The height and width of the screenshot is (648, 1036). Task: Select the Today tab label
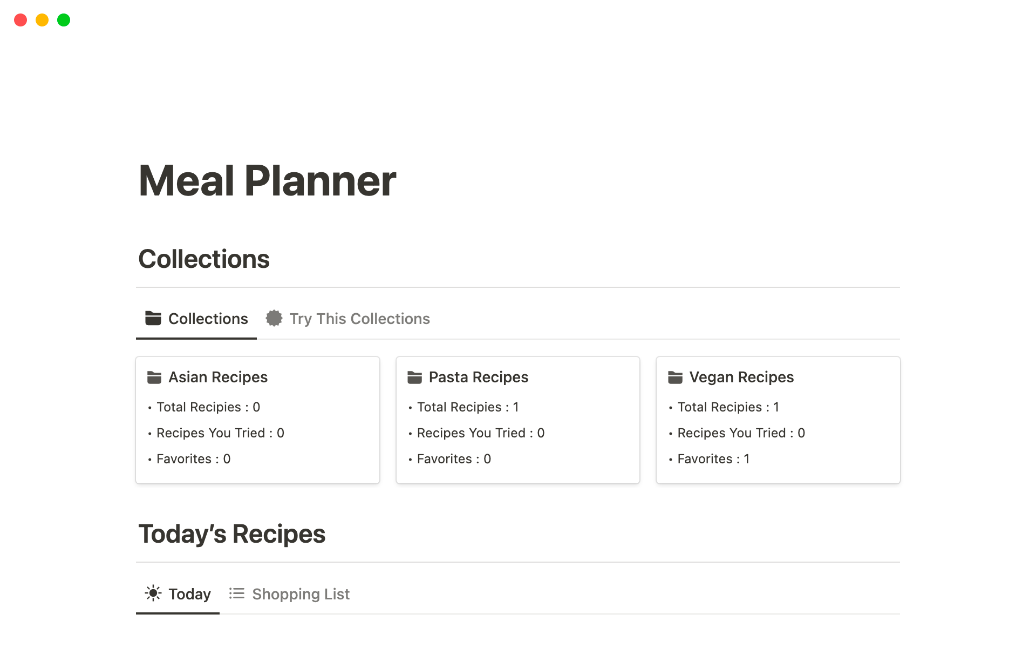point(189,594)
